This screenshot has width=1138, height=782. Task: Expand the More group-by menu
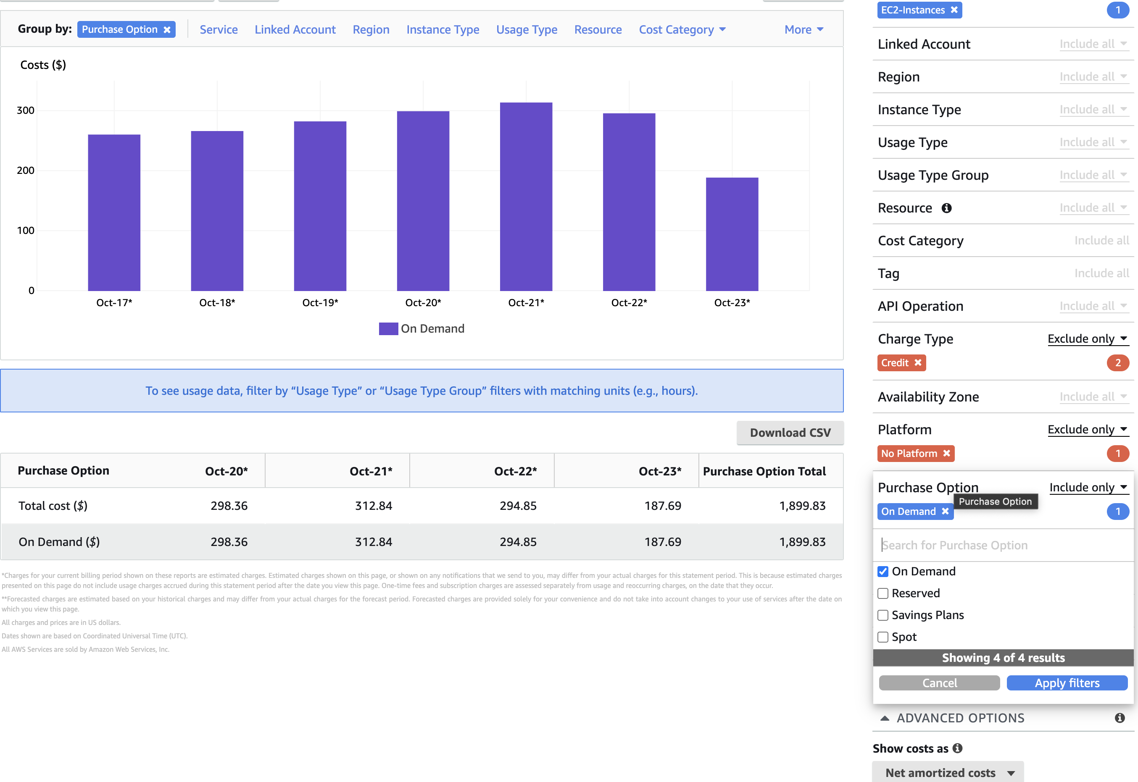point(803,30)
